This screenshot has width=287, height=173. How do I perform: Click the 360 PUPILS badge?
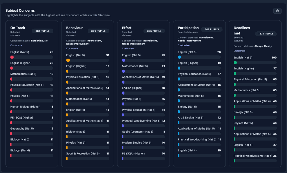(x=98, y=31)
